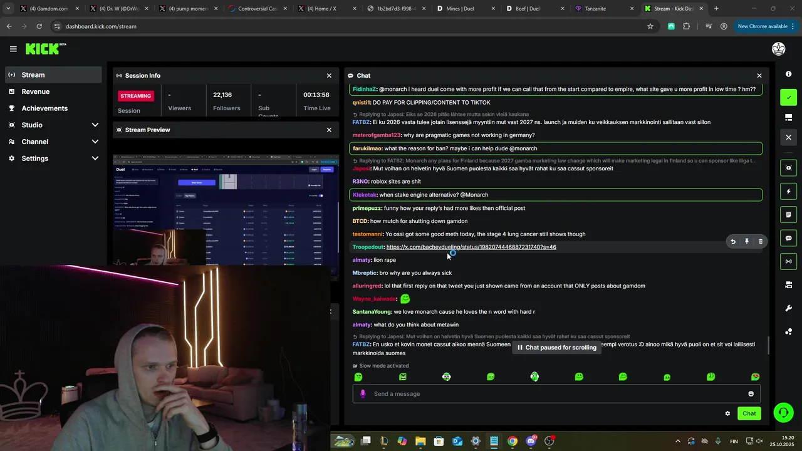Click the document notes sidebar icon
Viewport: 802px width, 451px height.
(x=788, y=215)
